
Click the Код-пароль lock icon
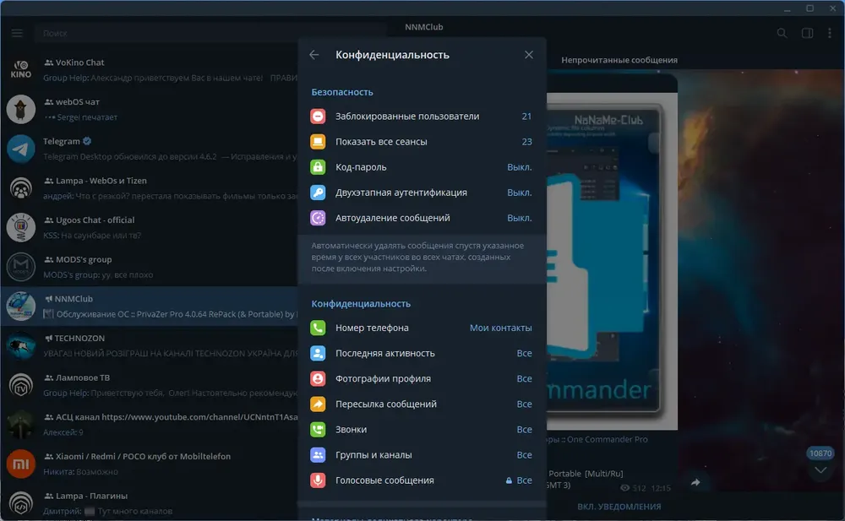click(x=318, y=167)
